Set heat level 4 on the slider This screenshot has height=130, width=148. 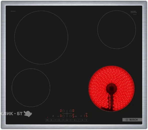(x=67, y=120)
